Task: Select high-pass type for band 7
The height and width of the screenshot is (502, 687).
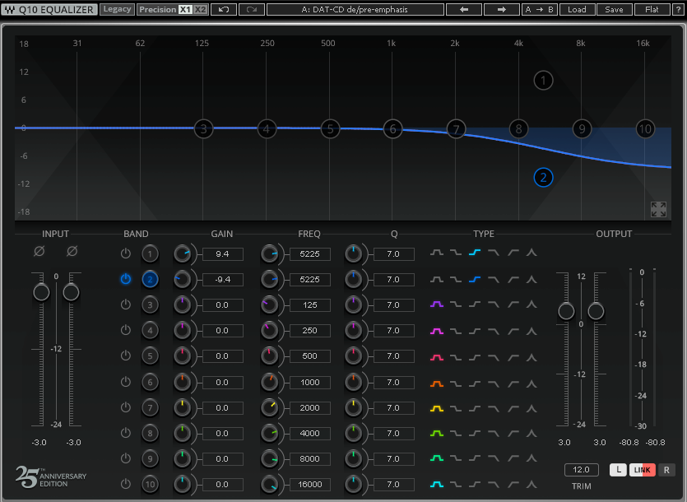Action: [x=513, y=409]
